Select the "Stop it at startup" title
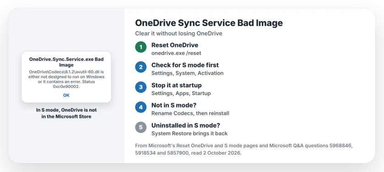Viewport: 384px width, 172px height. [x=177, y=85]
